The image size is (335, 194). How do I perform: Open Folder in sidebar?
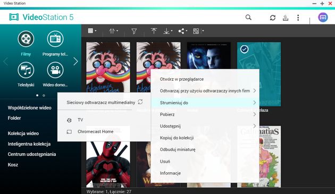(x=14, y=118)
